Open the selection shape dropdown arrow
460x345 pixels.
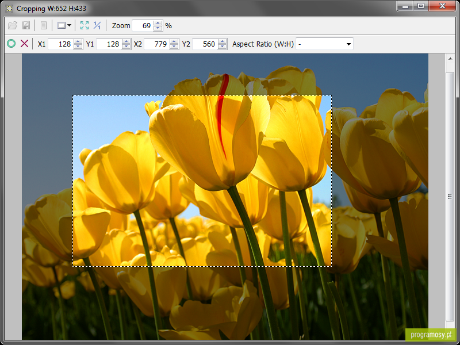tap(69, 25)
